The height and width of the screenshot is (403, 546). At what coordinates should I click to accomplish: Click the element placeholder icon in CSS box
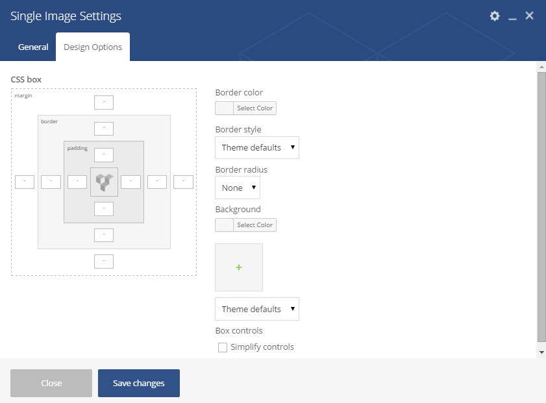(104, 182)
